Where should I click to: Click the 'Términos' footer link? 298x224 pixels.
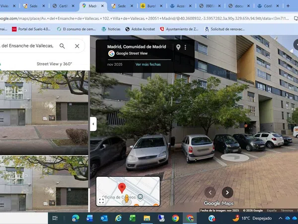tap(287, 211)
